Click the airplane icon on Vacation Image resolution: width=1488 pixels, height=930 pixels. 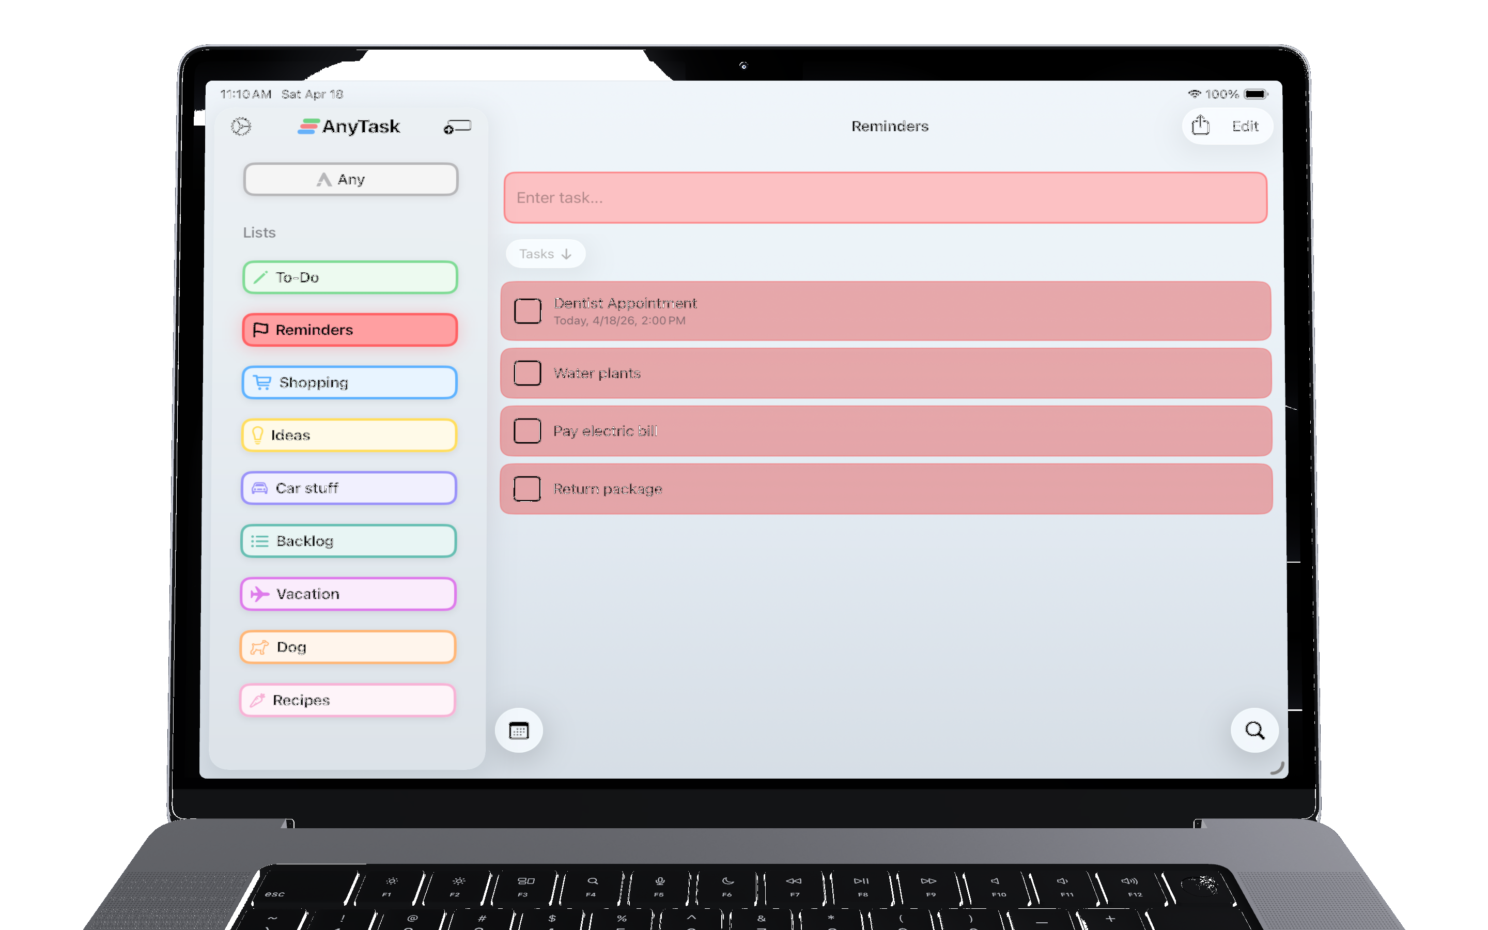(x=260, y=594)
